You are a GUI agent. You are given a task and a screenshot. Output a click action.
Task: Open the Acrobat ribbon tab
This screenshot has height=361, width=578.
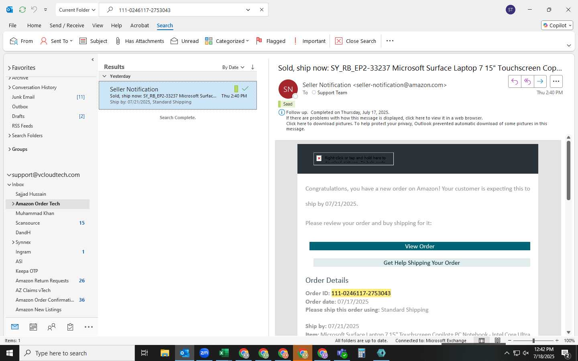click(140, 25)
